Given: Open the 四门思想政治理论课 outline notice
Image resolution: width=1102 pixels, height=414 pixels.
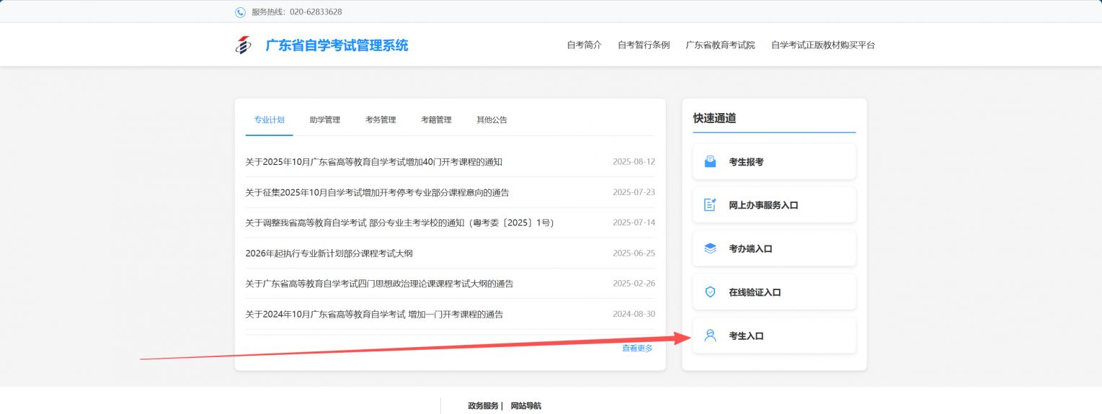Looking at the screenshot, I should pos(379,284).
